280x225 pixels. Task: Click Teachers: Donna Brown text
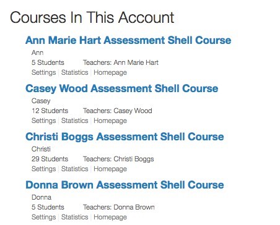119,207
